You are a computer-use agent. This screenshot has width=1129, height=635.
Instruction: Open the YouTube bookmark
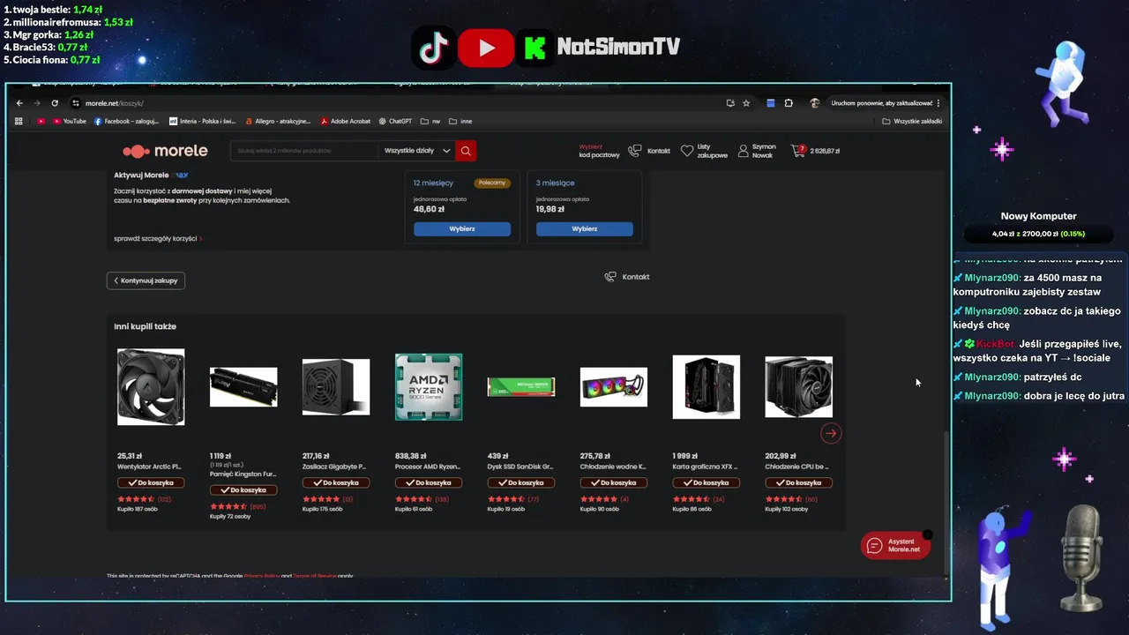tap(70, 121)
